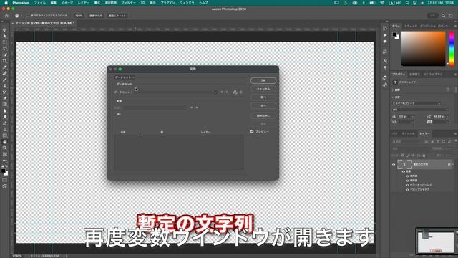Image resolution: width=458 pixels, height=258 pixels.
Task: Click the rainbow hue slider
Action: coord(452,49)
